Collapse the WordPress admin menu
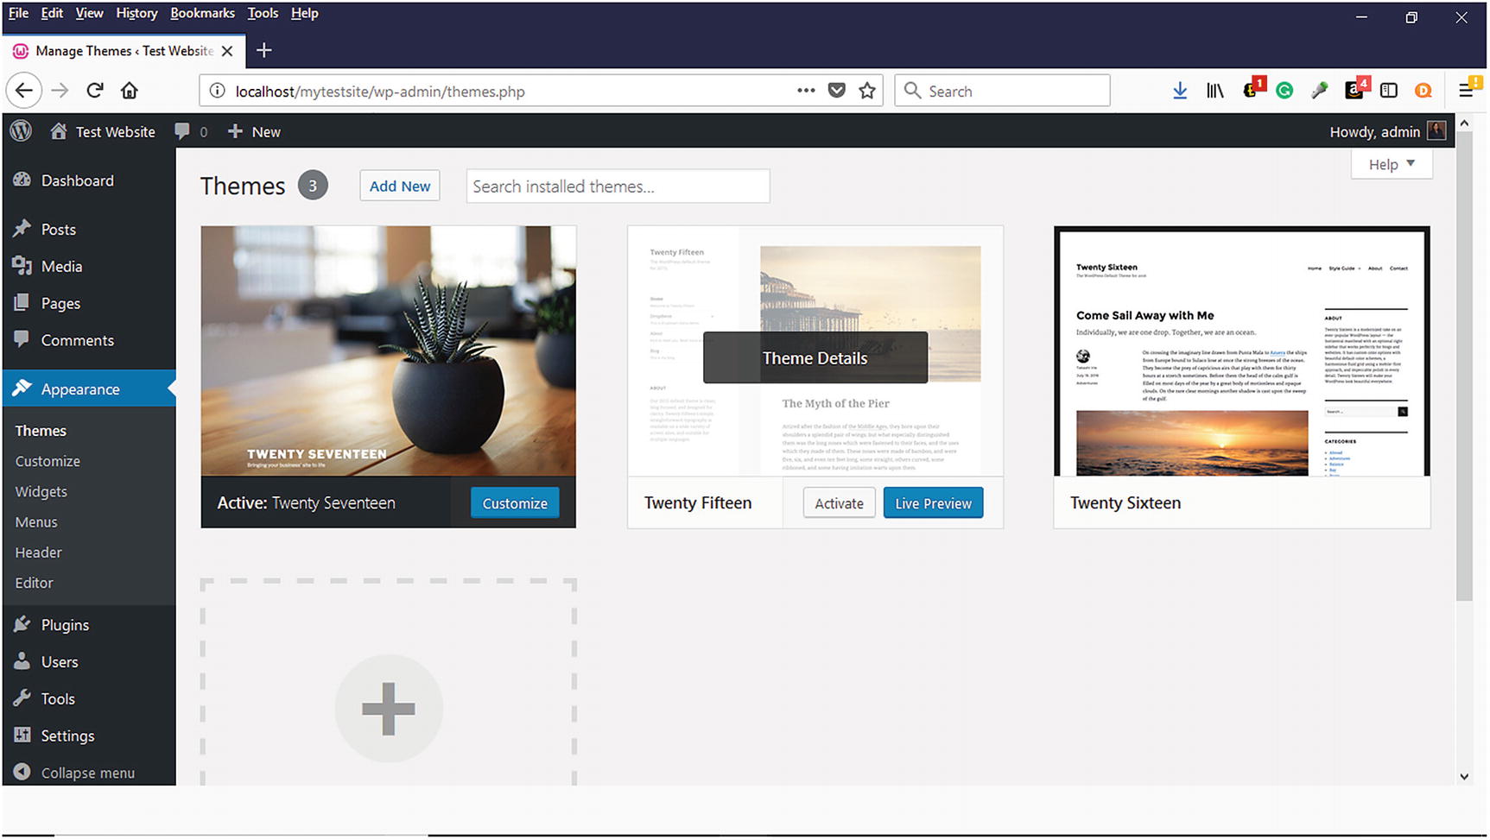Viewport: 1490px width, 840px height. click(74, 773)
